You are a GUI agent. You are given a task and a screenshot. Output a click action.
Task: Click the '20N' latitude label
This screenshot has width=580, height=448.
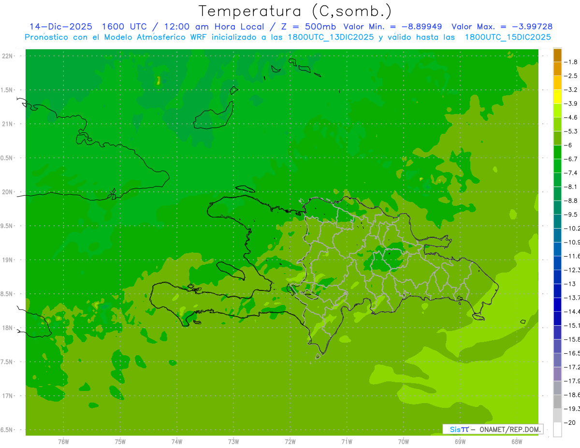coord(8,192)
